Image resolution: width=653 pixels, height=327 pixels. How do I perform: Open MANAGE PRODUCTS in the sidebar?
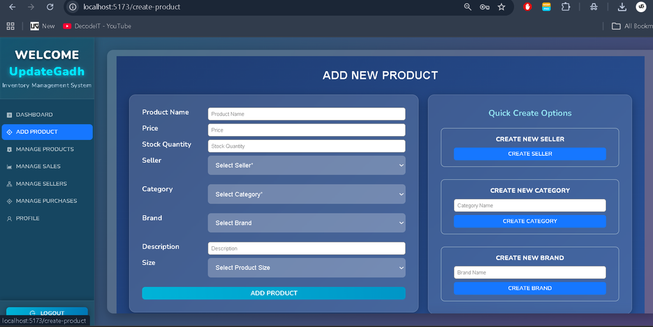(47, 149)
